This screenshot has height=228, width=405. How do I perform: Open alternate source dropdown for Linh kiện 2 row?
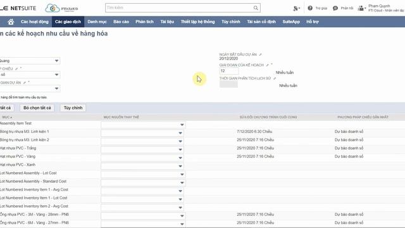click(180, 141)
